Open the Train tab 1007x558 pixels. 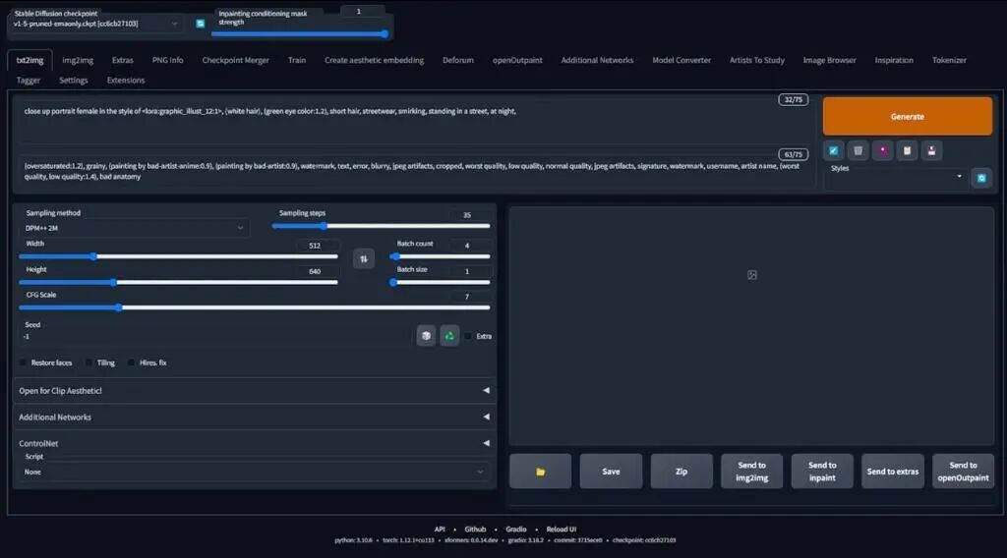click(x=297, y=60)
